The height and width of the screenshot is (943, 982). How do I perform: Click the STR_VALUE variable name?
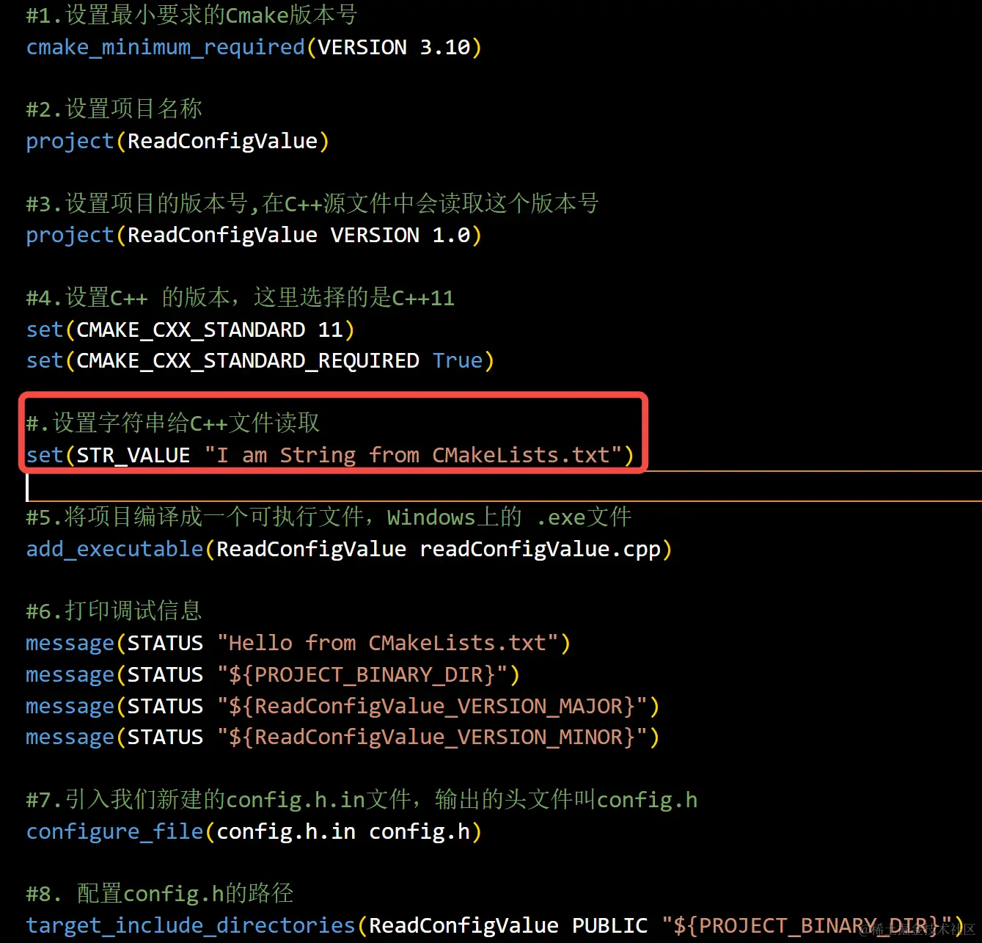click(133, 455)
